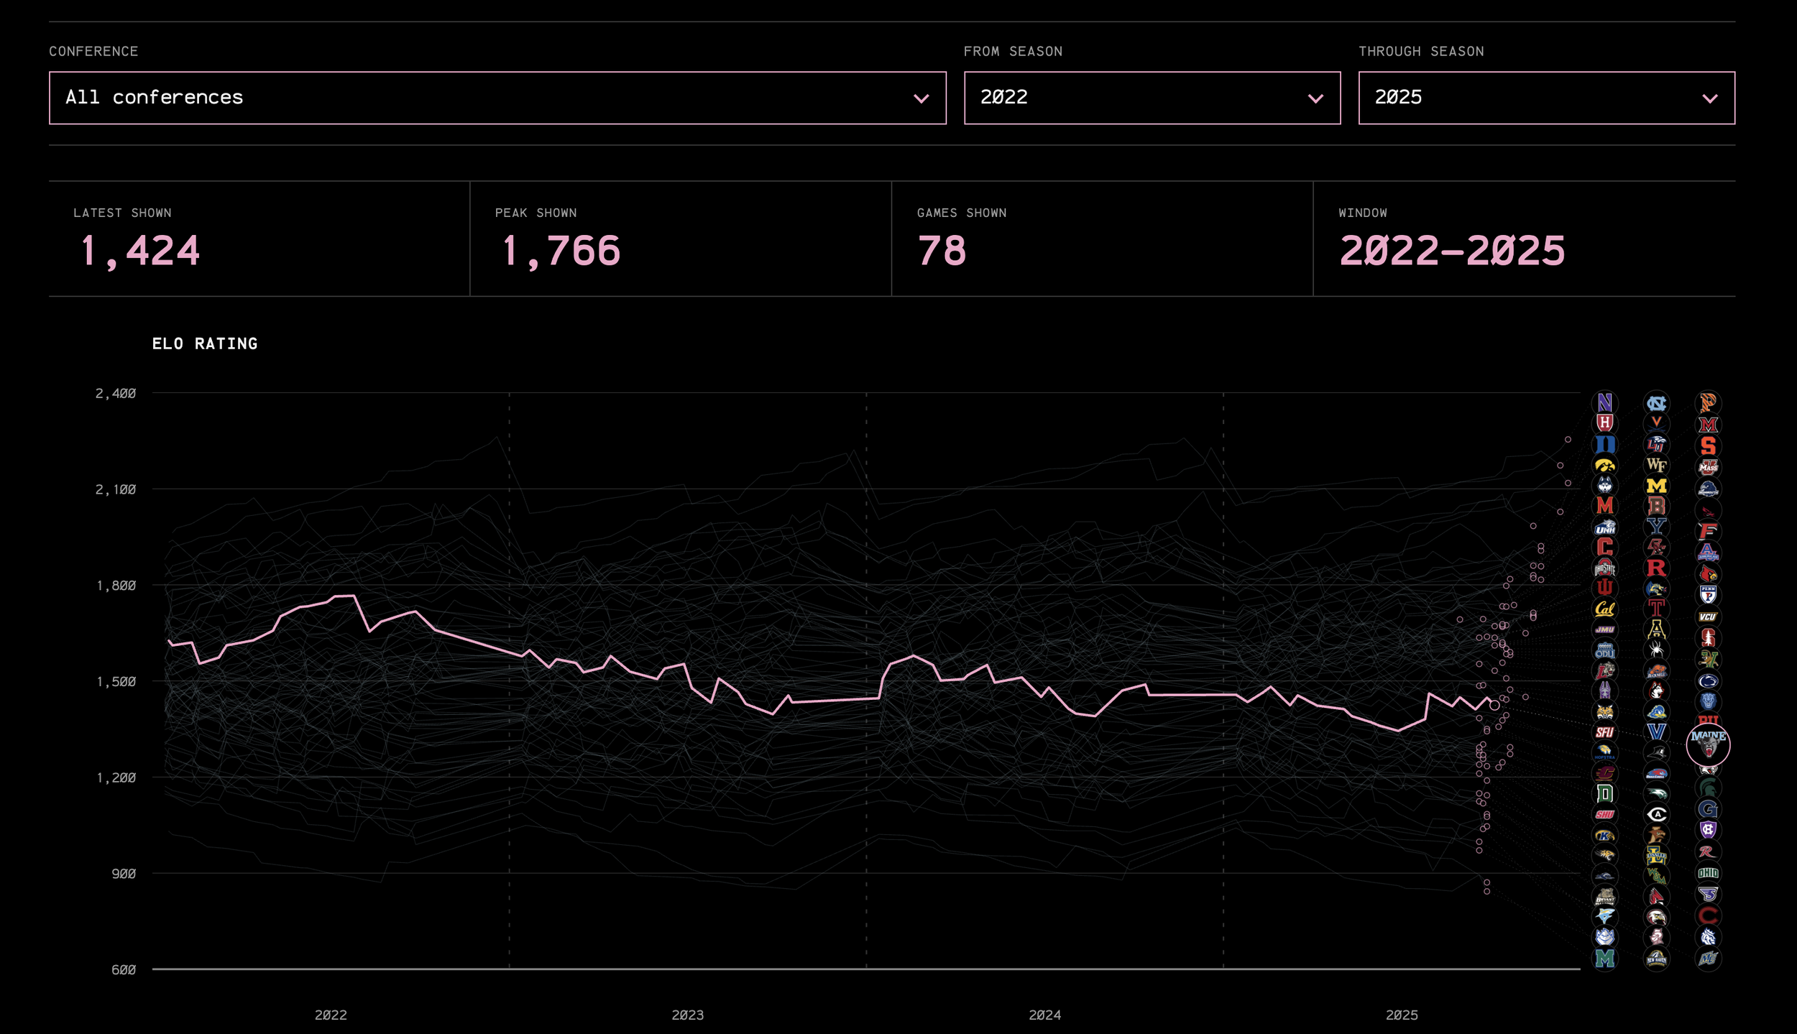Select the SHU logo

point(1604,814)
